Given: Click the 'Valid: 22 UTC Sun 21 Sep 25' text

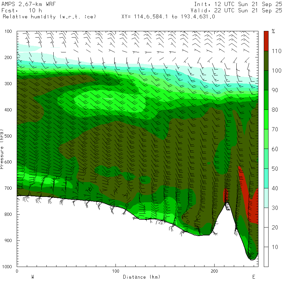Looking at the screenshot, I should tap(236, 10).
